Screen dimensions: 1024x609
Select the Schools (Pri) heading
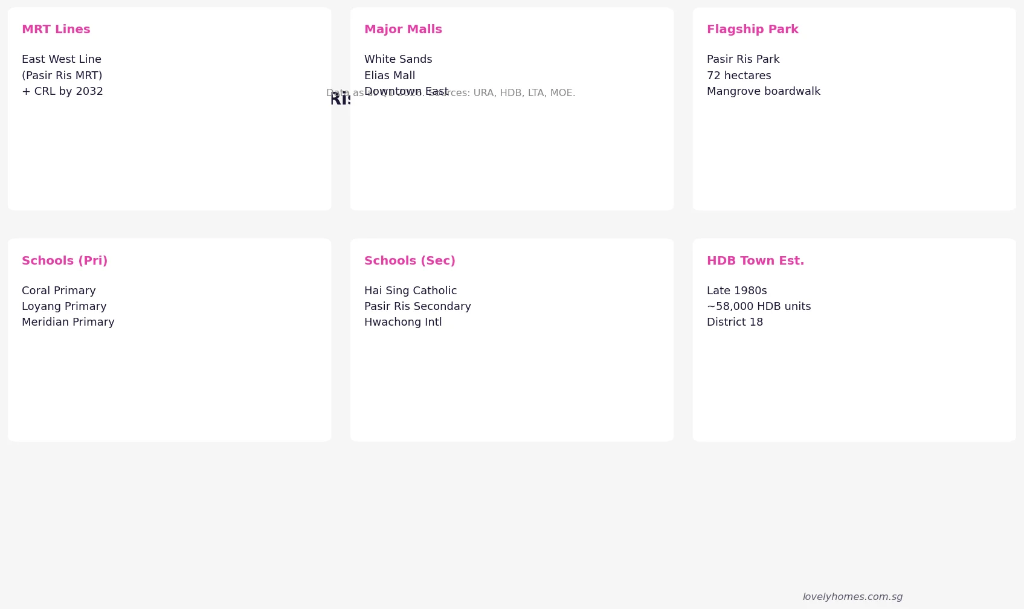coord(65,261)
